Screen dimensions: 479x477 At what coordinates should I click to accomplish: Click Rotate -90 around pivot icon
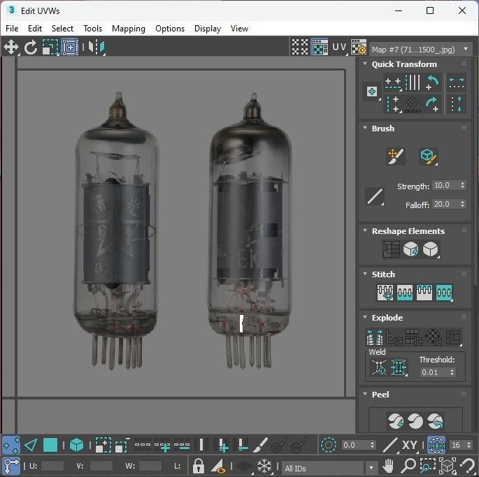click(x=432, y=105)
